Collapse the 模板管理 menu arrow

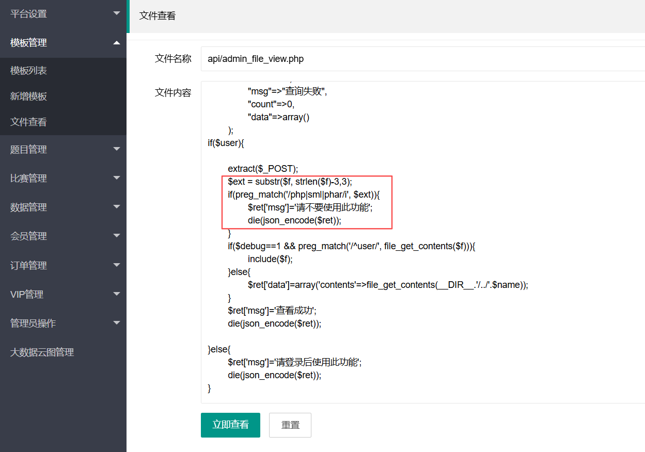[116, 42]
